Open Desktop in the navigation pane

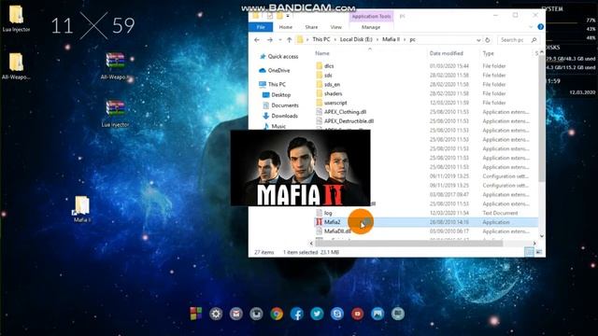click(280, 95)
